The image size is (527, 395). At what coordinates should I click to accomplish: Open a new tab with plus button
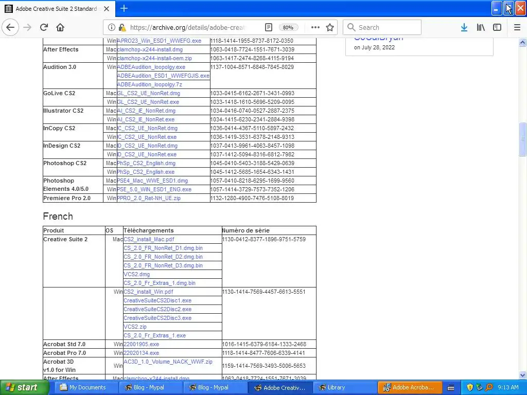pos(124,8)
